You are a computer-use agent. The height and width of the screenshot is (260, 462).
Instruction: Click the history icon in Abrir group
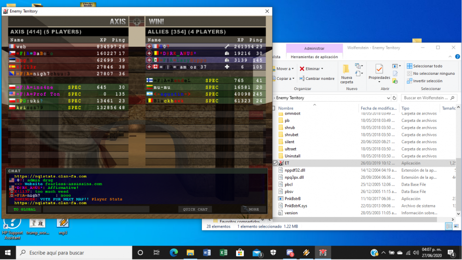pos(395,81)
